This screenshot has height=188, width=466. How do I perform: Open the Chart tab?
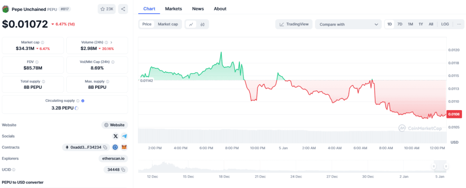(x=149, y=9)
